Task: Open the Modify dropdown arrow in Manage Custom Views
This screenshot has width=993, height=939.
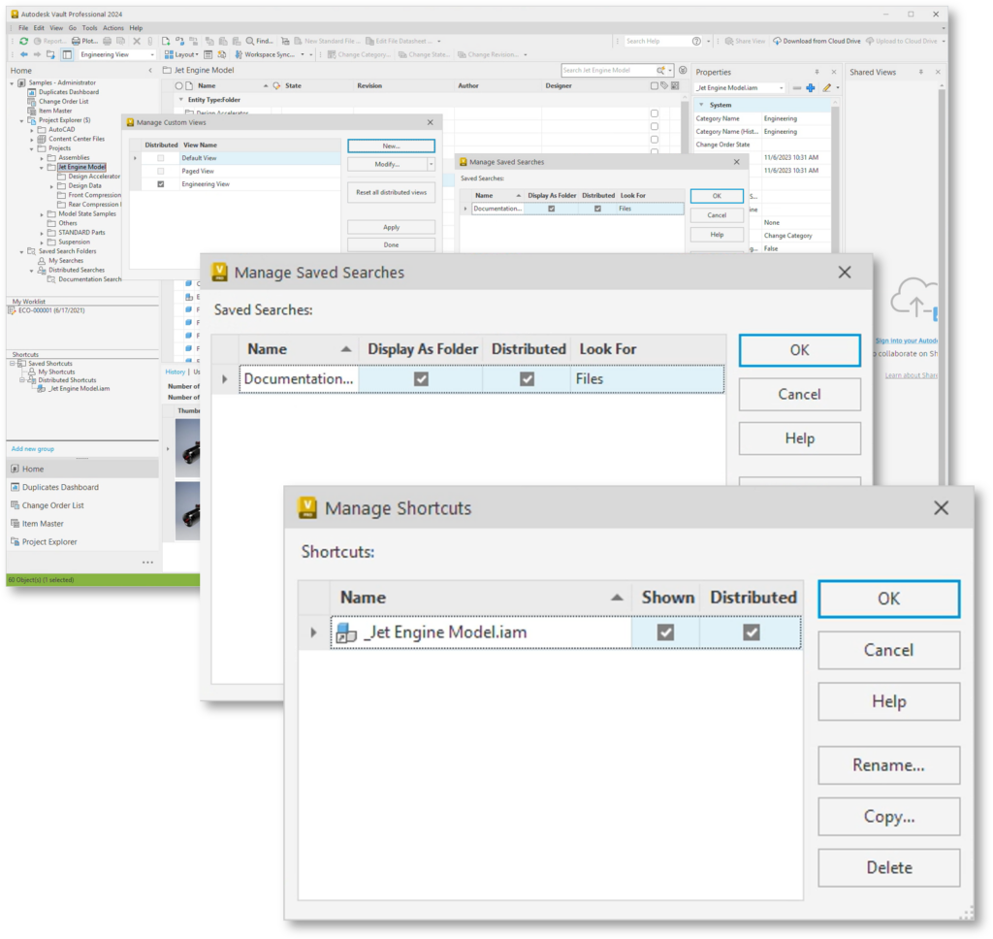Action: coord(432,164)
